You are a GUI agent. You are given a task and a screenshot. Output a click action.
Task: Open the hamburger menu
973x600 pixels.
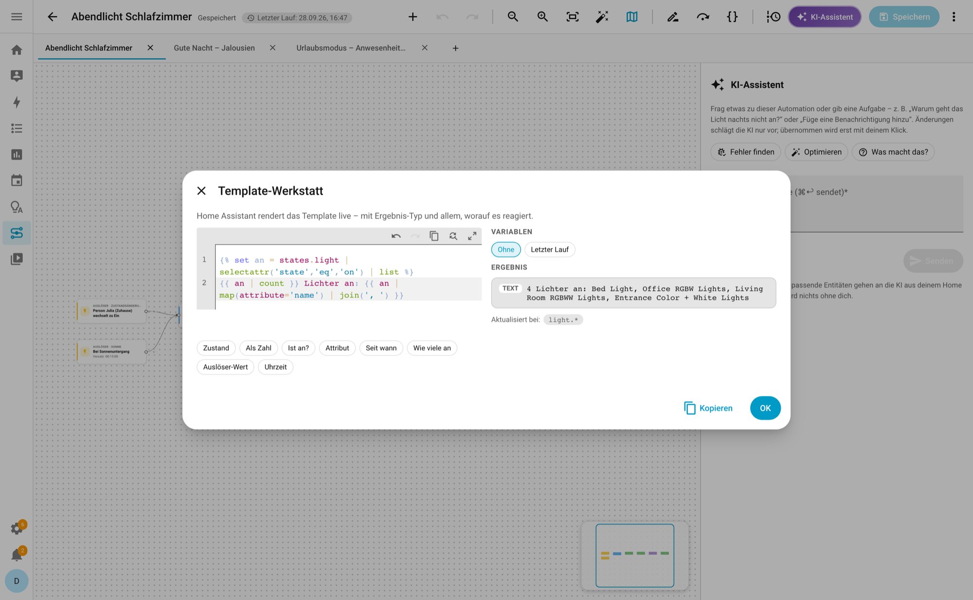pos(17,17)
